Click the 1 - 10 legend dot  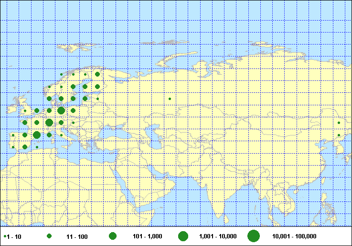coord(4,236)
